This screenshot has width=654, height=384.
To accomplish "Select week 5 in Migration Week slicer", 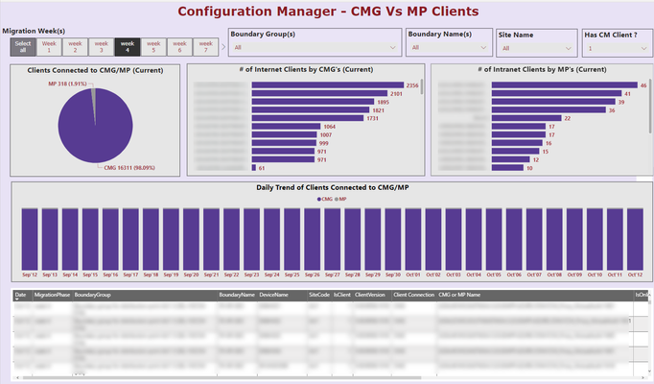I will (153, 47).
